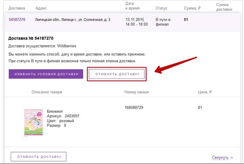This screenshot has width=244, height=164.
Task: Click the purple 'Изменить условия доставки' button
Action: (x=46, y=74)
